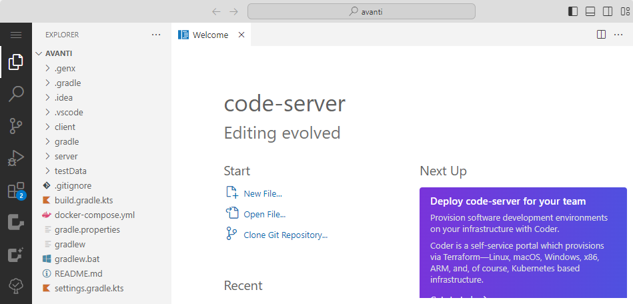Click the Clone Git Repository... link
Image resolution: width=633 pixels, height=304 pixels.
tap(285, 235)
